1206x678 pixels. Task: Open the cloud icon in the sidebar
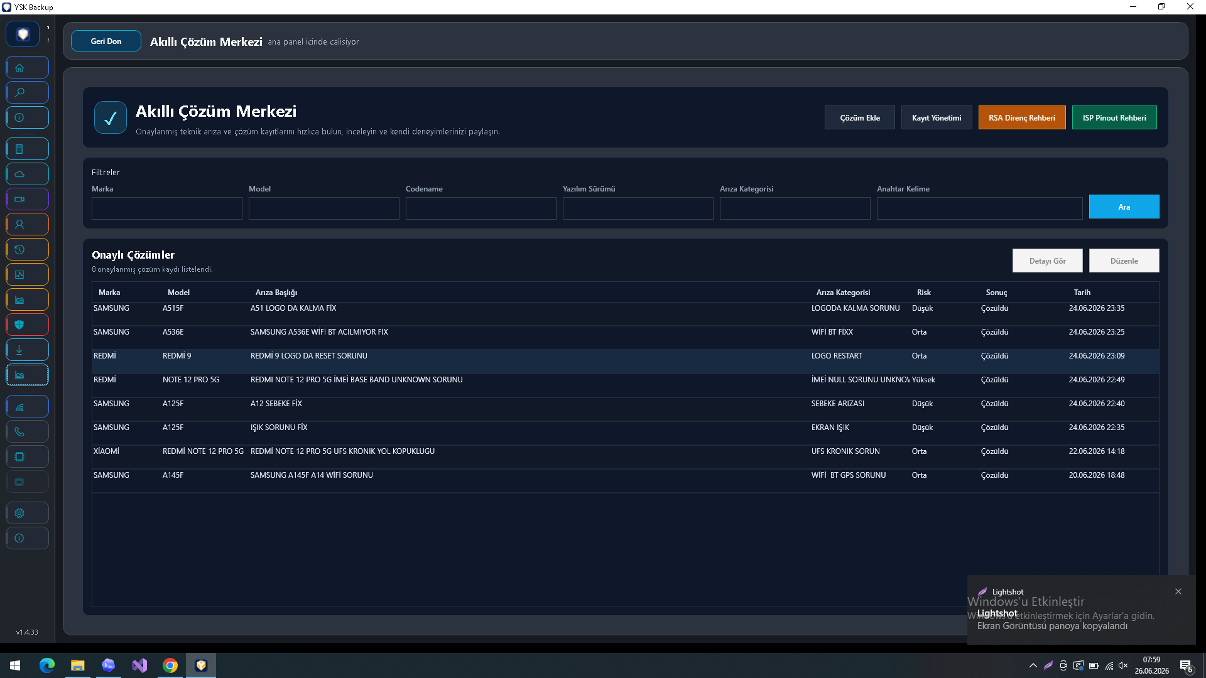point(27,174)
